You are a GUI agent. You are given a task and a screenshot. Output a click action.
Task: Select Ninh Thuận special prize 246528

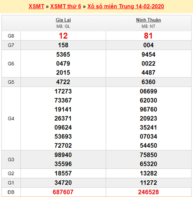point(148,192)
